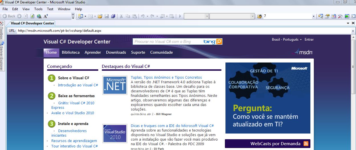
Task: Open the URL address bar dropdown
Action: [353, 31]
